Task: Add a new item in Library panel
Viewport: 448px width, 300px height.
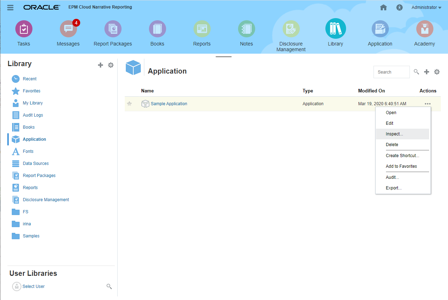Action: (x=101, y=65)
